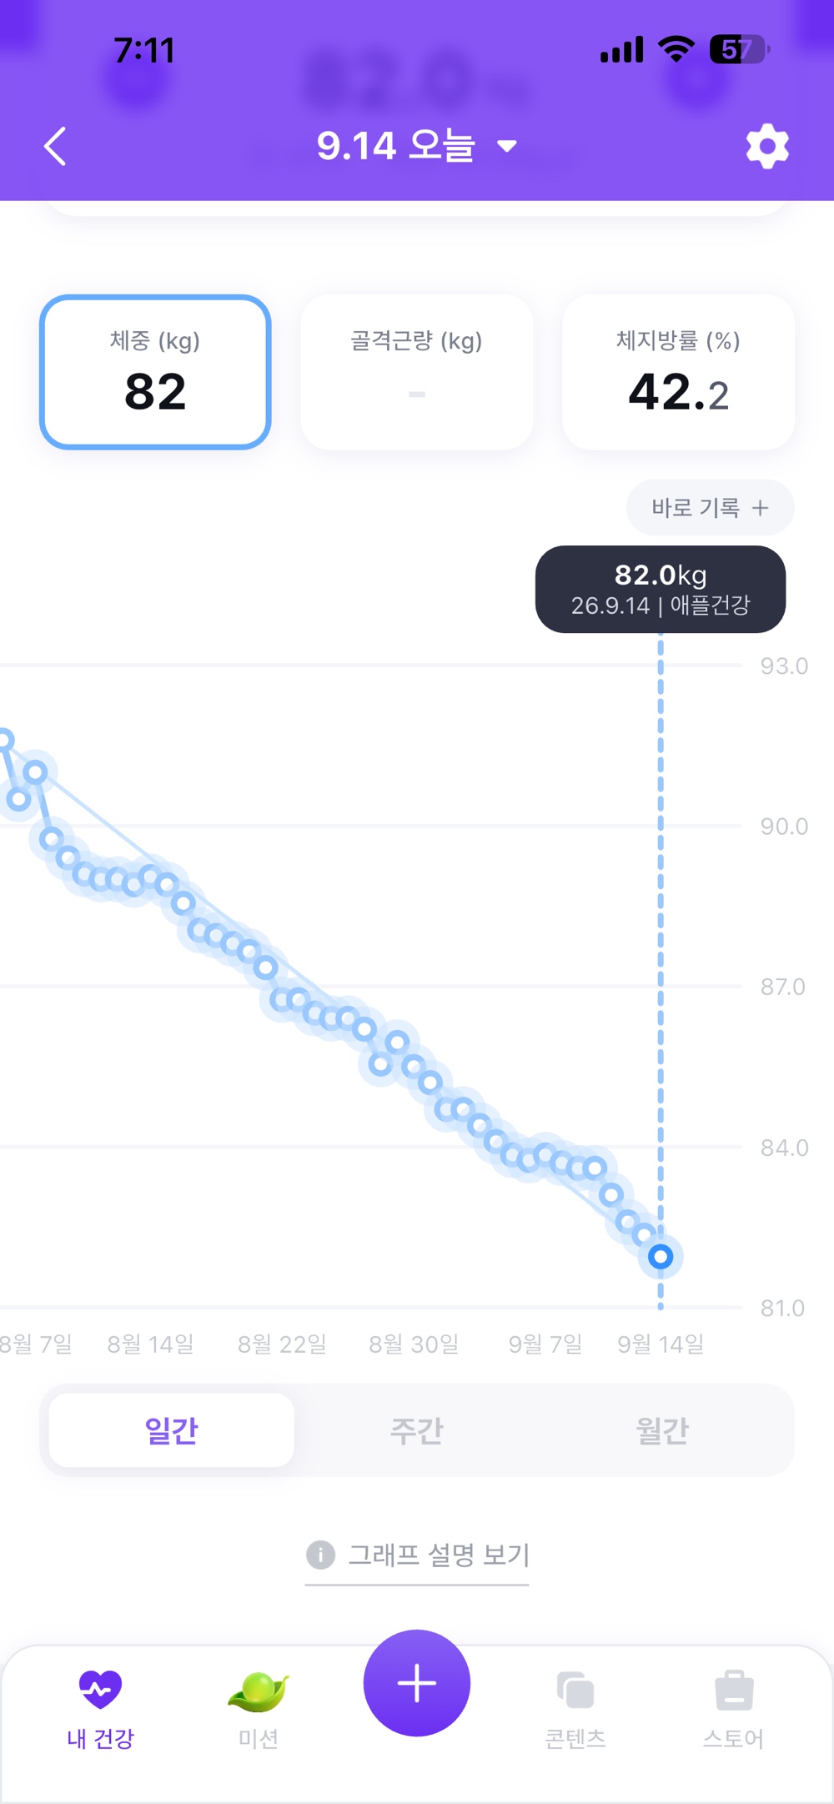834x1804 pixels.
Task: Select the 일간 view tab
Action: click(x=172, y=1430)
